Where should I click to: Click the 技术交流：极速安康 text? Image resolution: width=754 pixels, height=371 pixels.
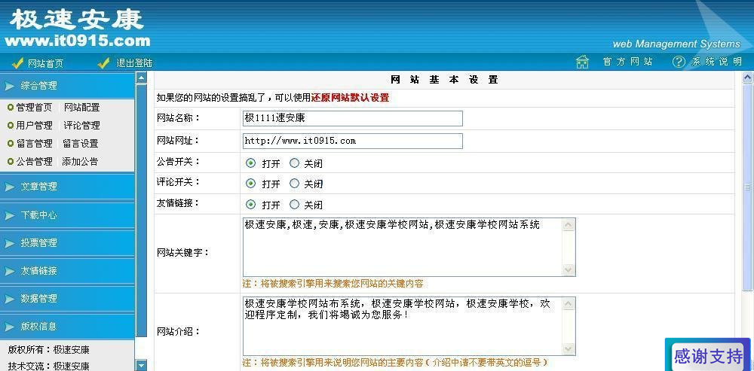pos(48,366)
